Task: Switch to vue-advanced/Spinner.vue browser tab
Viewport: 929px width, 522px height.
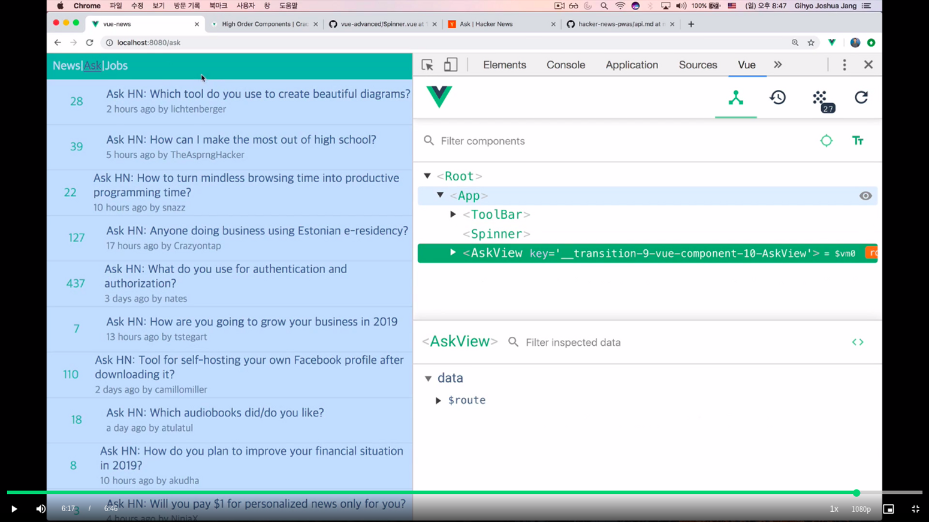Action: 382,24
